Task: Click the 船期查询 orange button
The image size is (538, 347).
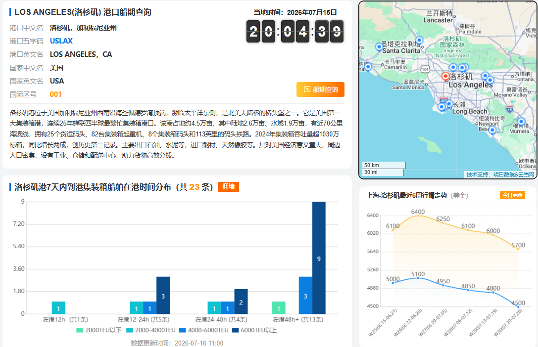Action: pos(320,89)
